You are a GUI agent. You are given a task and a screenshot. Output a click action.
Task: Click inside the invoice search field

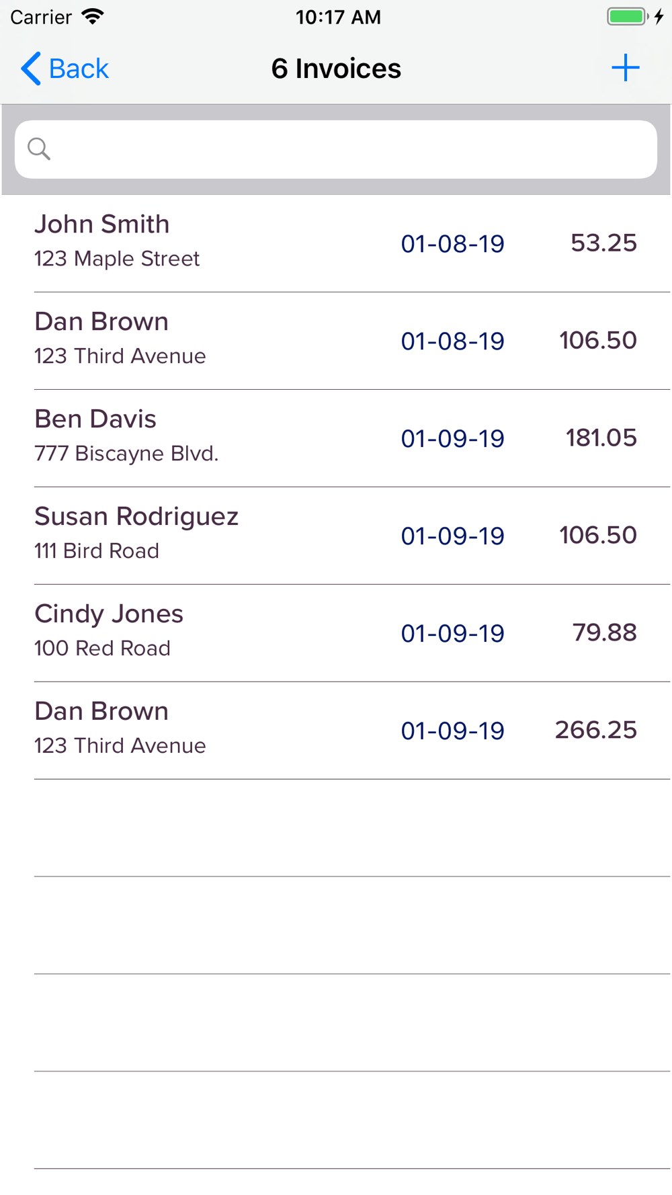[x=349, y=149]
